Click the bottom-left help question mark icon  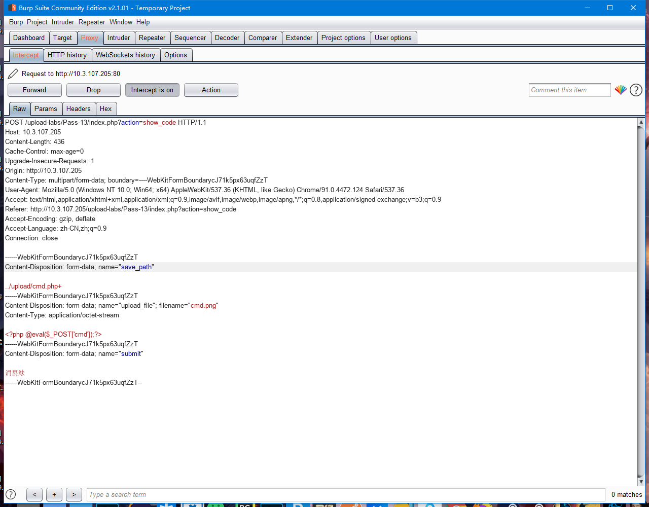pyautogui.click(x=10, y=494)
